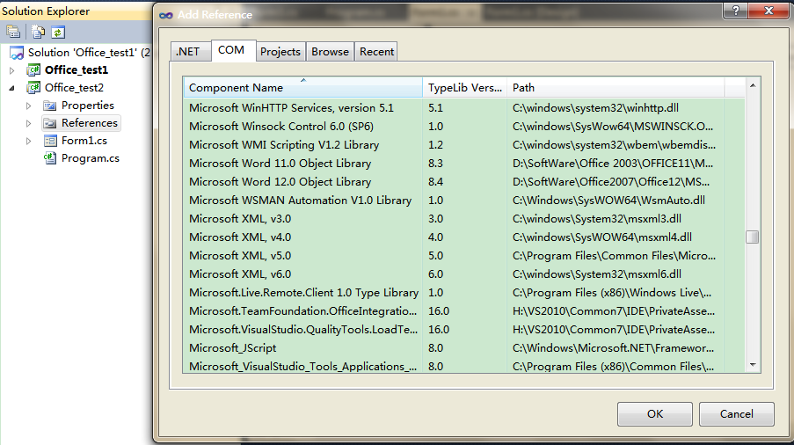The width and height of the screenshot is (794, 445).
Task: Expand the References node arrow
Action: pyautogui.click(x=29, y=123)
